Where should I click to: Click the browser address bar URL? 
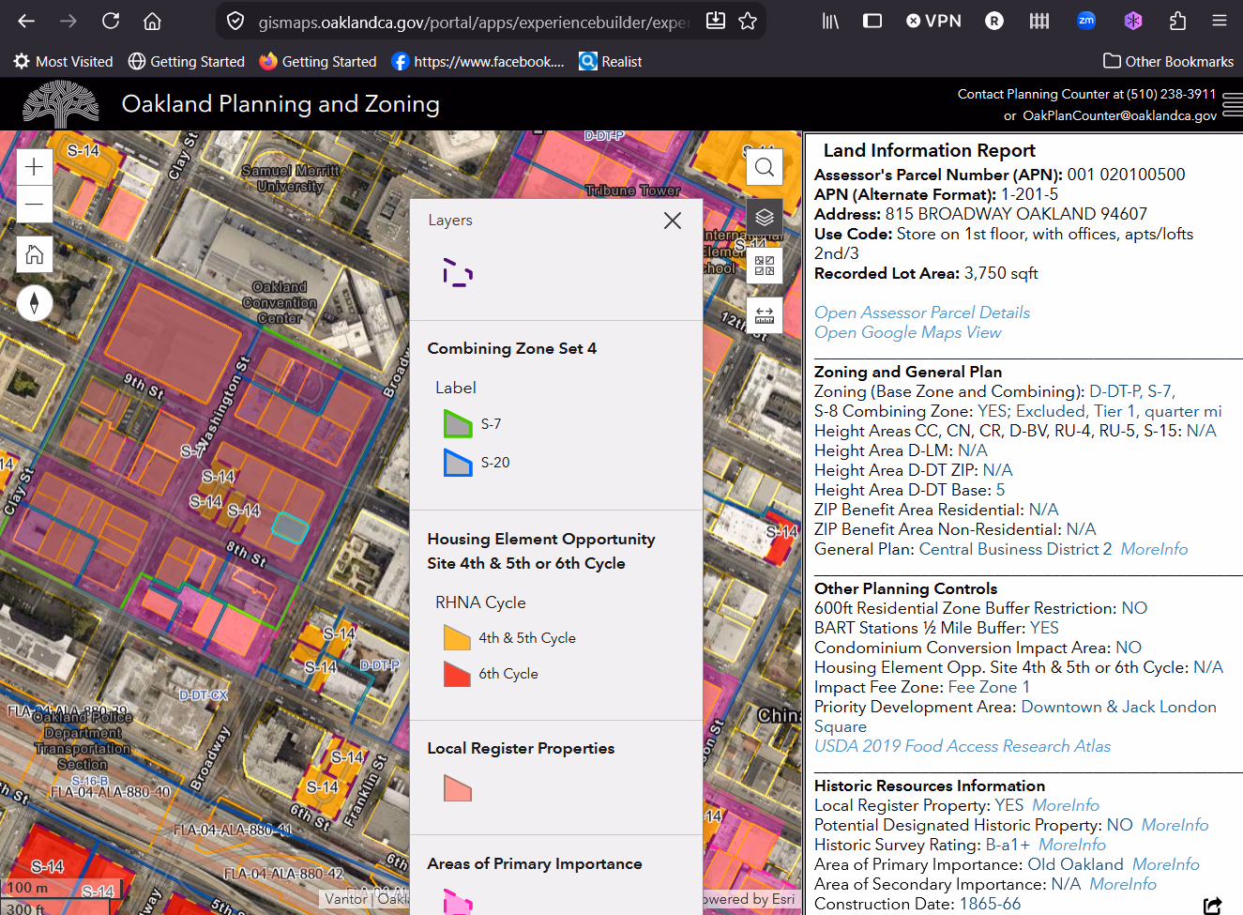click(474, 22)
